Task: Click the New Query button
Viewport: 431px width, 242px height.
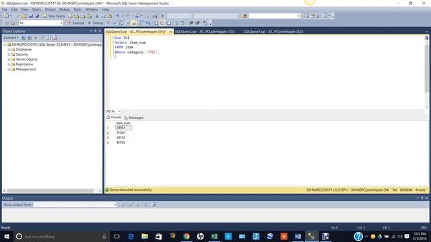Action: (x=54, y=16)
